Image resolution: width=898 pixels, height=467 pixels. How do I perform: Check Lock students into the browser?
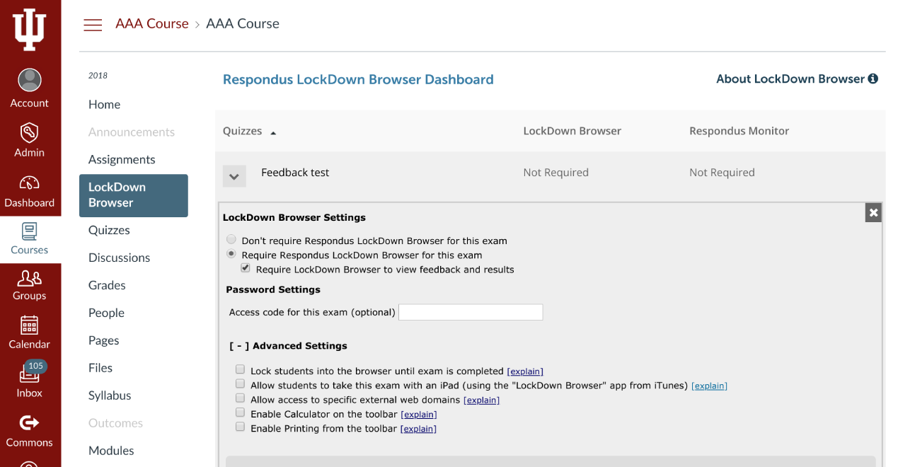pyautogui.click(x=241, y=369)
